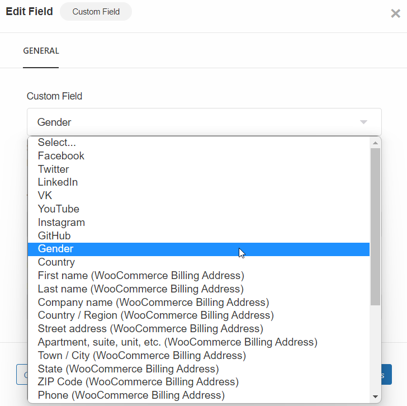The height and width of the screenshot is (406, 407).
Task: Click the list scrollbar down arrow
Action: coord(375,396)
